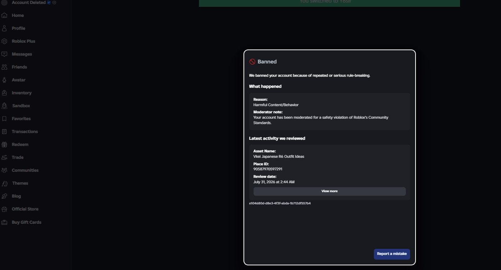Click the moderator note about Community Standards
The width and height of the screenshot is (501, 270).
(321, 120)
